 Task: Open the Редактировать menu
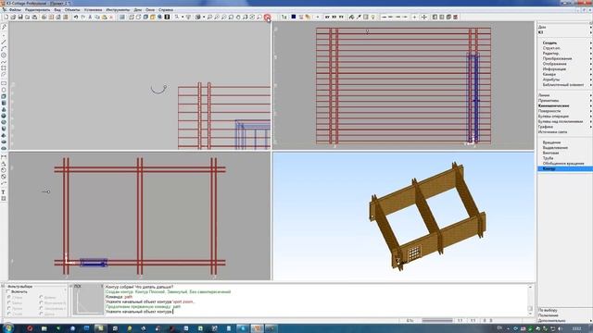pyautogui.click(x=37, y=10)
